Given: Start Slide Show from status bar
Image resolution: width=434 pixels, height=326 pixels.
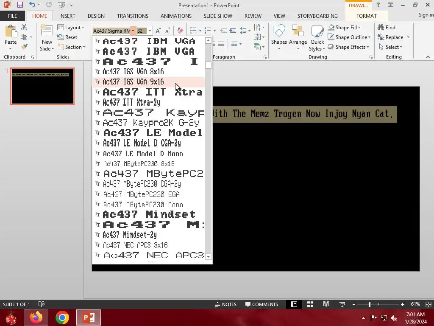Looking at the screenshot, I should [x=342, y=304].
